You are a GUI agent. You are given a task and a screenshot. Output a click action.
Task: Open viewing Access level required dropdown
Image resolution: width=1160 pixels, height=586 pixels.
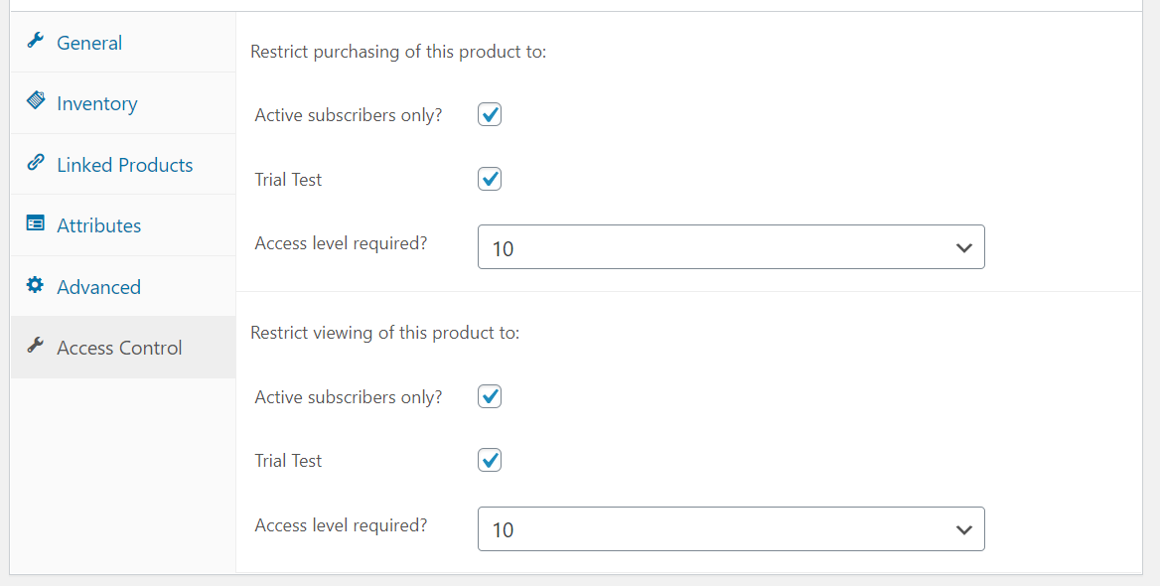tap(730, 529)
